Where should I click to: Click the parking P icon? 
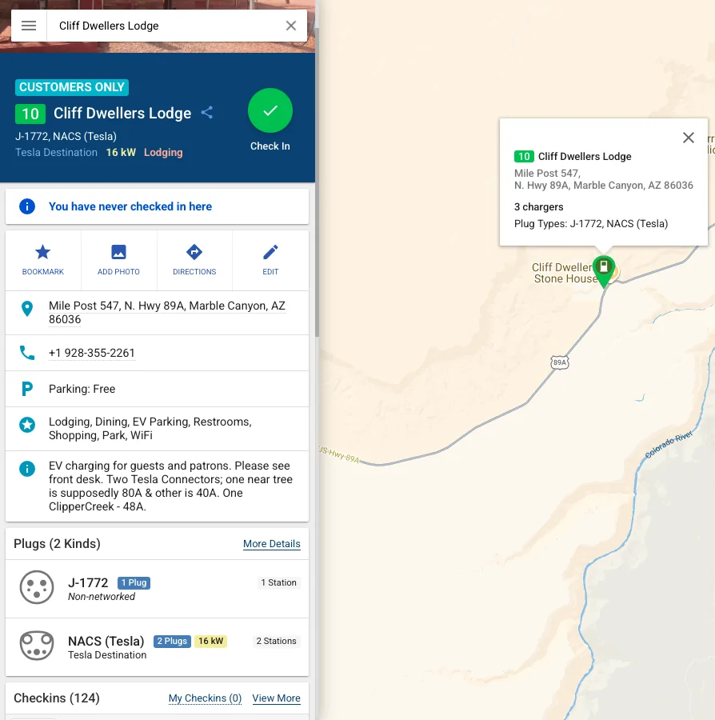tap(27, 389)
